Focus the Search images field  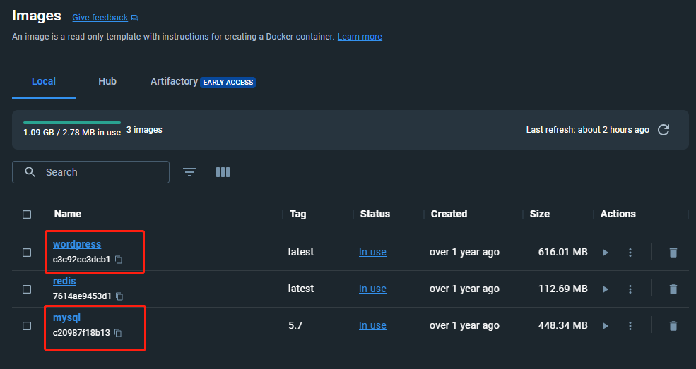(90, 172)
